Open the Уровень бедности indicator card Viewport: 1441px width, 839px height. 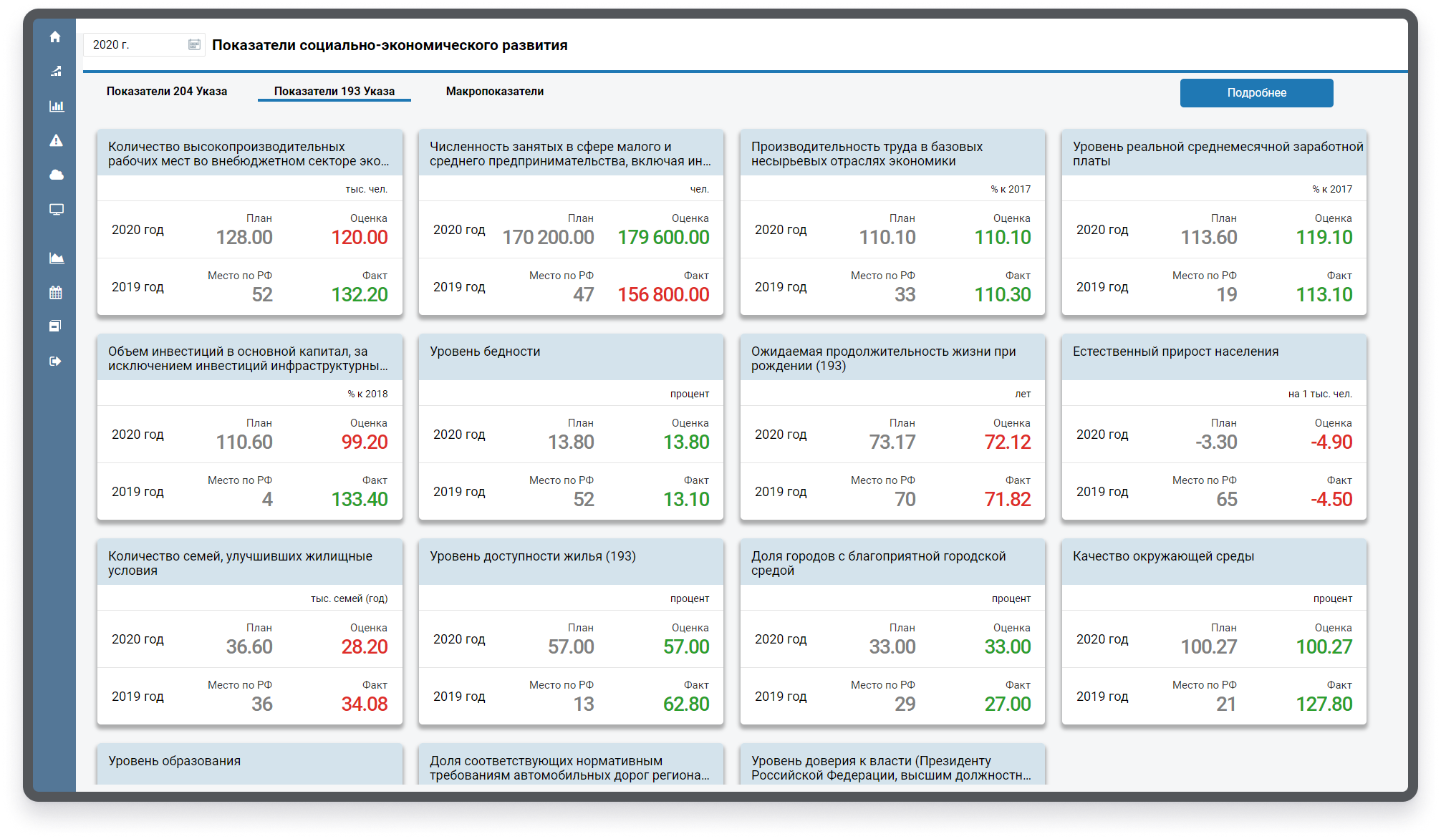tap(485, 351)
